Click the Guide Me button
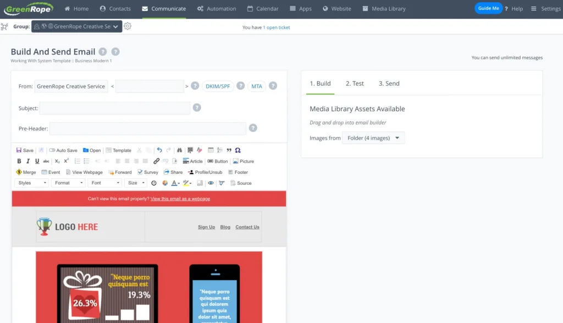The image size is (563, 323). click(x=488, y=9)
